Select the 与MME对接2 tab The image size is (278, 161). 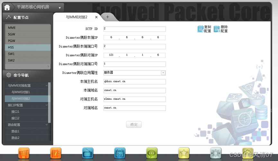(x=76, y=17)
